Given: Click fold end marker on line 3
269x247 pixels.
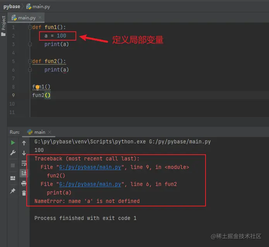Looking at the screenshot, I should click(x=30, y=44).
